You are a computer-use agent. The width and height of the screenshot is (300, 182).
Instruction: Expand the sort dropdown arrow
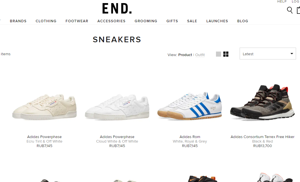(x=292, y=54)
